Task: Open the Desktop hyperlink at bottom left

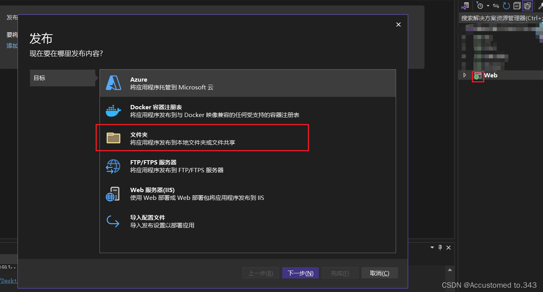Action: pos(9,280)
